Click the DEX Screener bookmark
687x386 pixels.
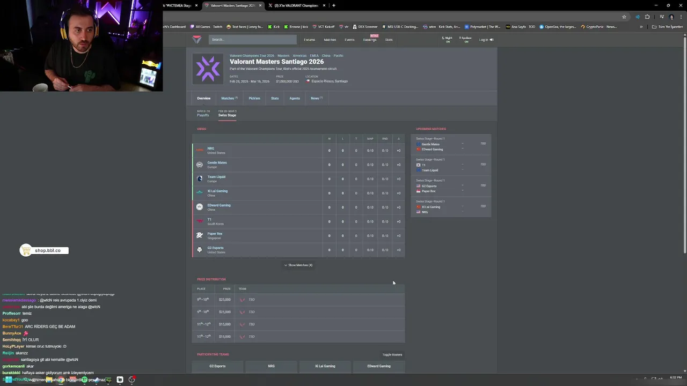tap(366, 27)
